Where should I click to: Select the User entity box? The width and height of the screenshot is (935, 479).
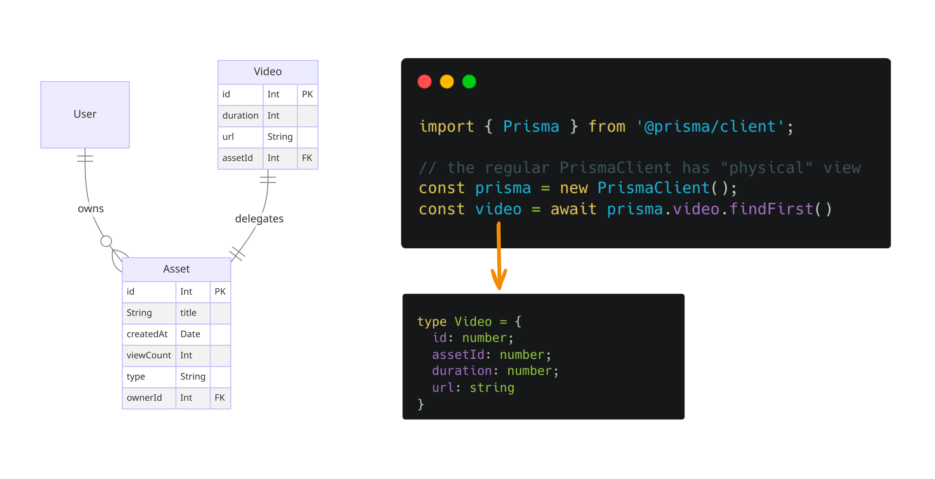point(85,114)
